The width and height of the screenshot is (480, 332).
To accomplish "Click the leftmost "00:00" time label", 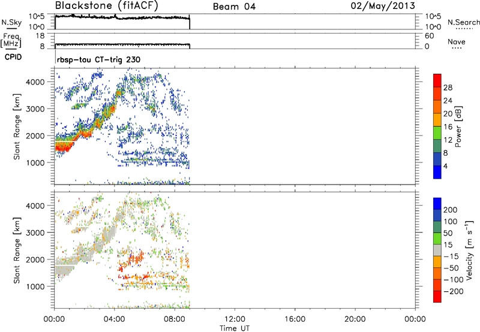I will click(54, 319).
